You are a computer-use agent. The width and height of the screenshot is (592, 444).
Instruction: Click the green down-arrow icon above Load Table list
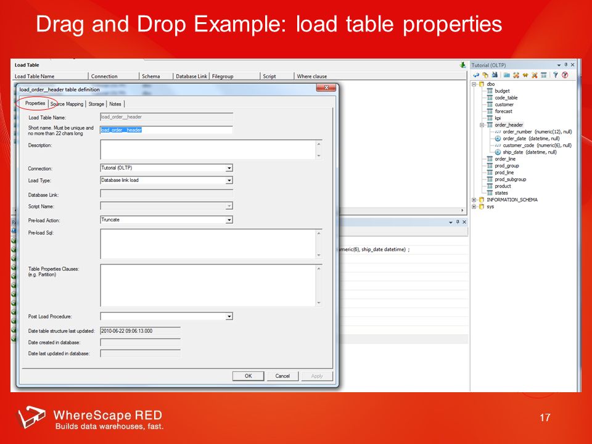click(463, 65)
